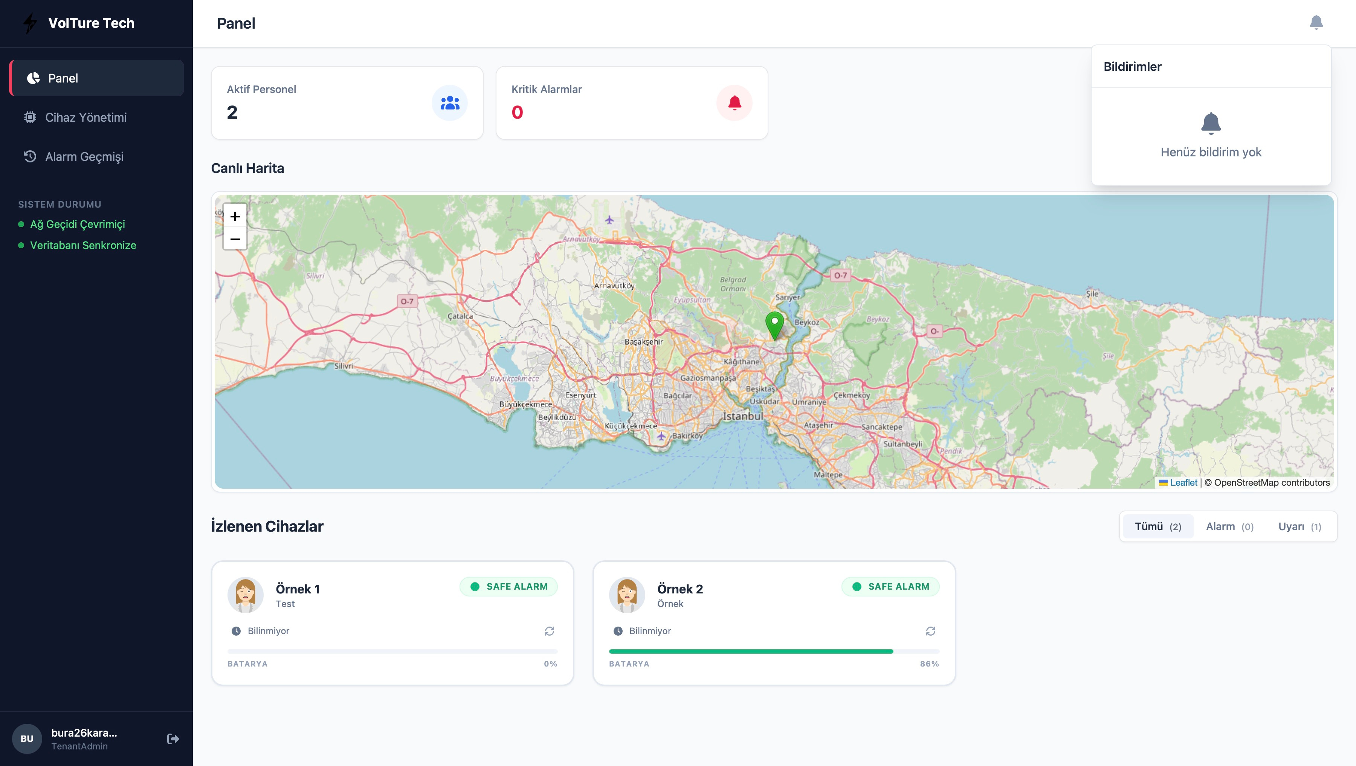The image size is (1356, 766).
Task: Click the Örnek 1 avatar thumbnail
Action: click(x=245, y=595)
